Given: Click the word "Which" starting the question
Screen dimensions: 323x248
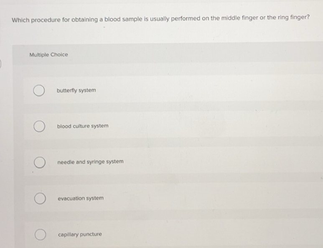Looking at the screenshot, I should click(21, 19).
